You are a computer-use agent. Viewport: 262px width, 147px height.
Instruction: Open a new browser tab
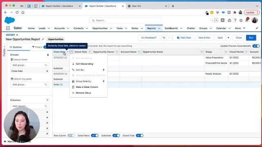[173, 6]
